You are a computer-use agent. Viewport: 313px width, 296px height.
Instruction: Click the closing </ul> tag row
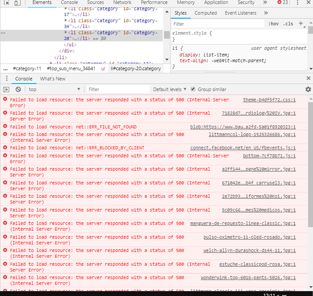coord(70,44)
